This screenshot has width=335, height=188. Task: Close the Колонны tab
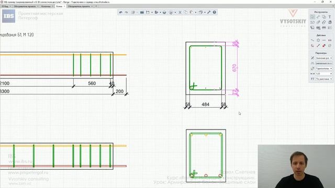coord(52,6)
